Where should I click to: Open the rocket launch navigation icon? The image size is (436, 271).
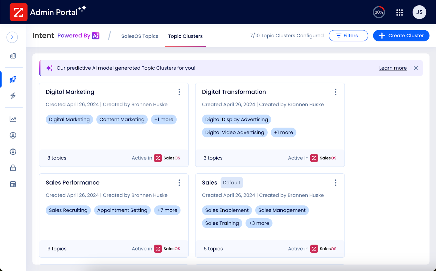point(13,79)
